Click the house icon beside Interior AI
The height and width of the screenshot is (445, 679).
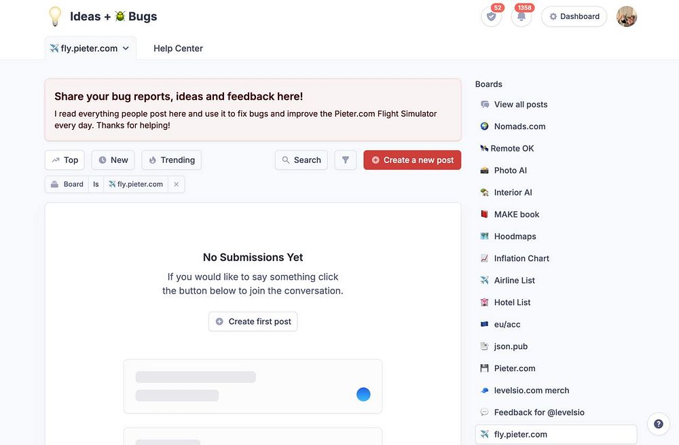485,192
